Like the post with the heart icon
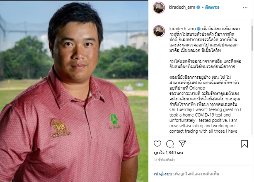254x182 pixels. pos(157,144)
